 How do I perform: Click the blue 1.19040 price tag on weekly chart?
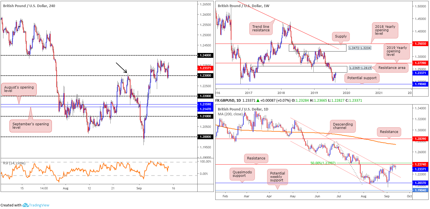point(421,84)
